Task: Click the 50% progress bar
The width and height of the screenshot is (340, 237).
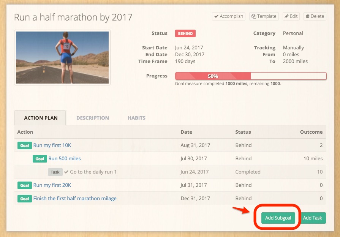Action: tap(250, 76)
